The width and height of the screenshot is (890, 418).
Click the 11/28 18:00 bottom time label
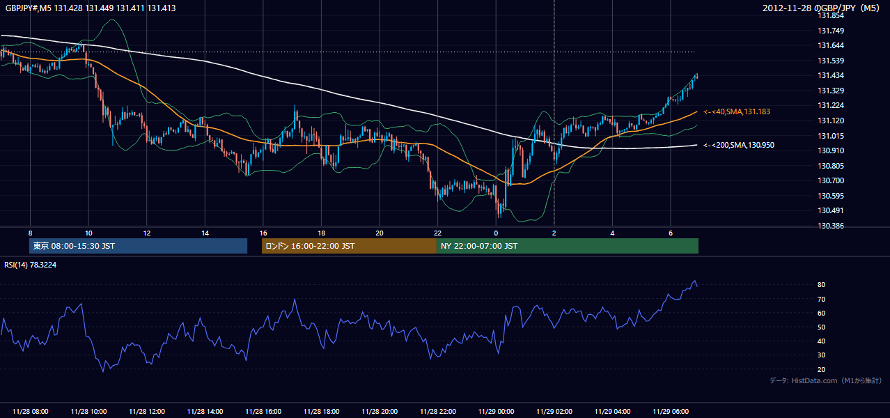coord(321,412)
